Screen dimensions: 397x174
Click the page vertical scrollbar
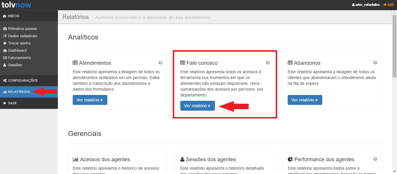(394, 87)
